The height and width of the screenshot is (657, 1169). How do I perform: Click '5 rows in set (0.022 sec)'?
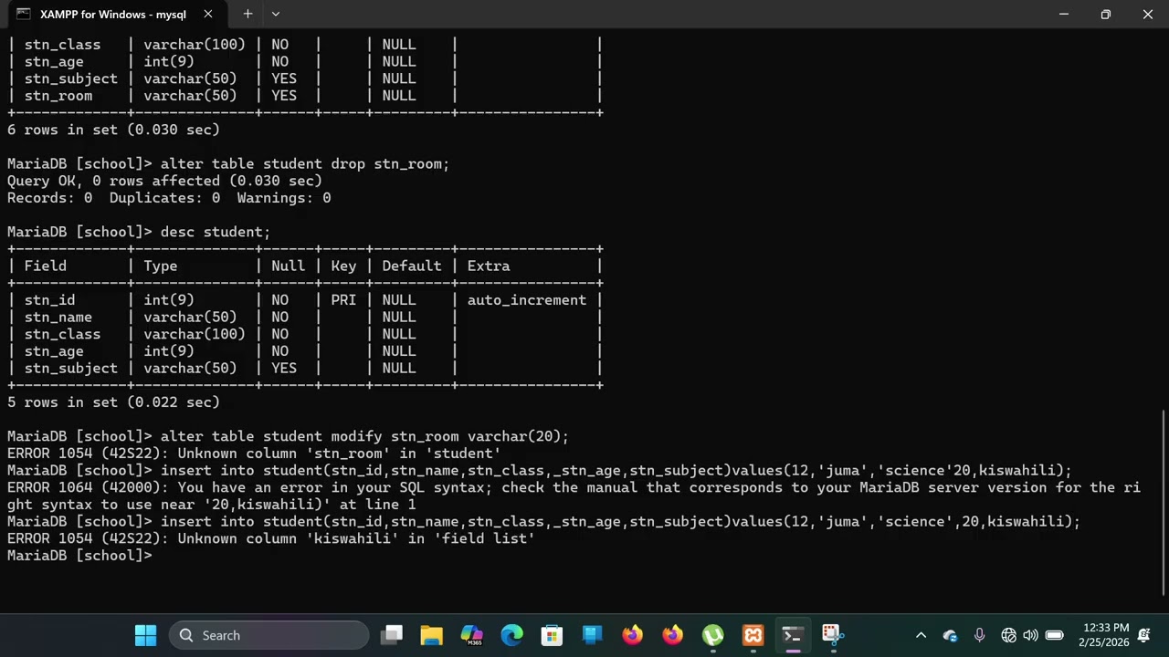tap(113, 402)
